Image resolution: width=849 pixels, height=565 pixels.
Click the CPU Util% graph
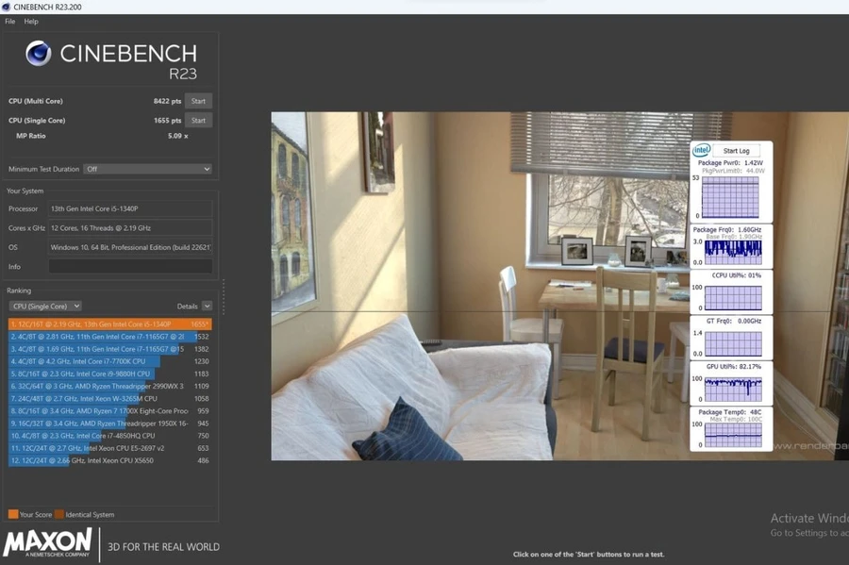click(733, 298)
